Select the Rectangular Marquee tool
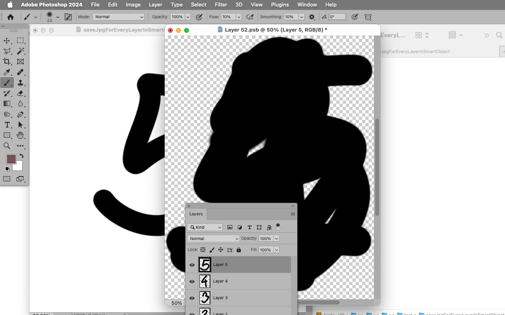The height and width of the screenshot is (315, 505). click(x=20, y=40)
